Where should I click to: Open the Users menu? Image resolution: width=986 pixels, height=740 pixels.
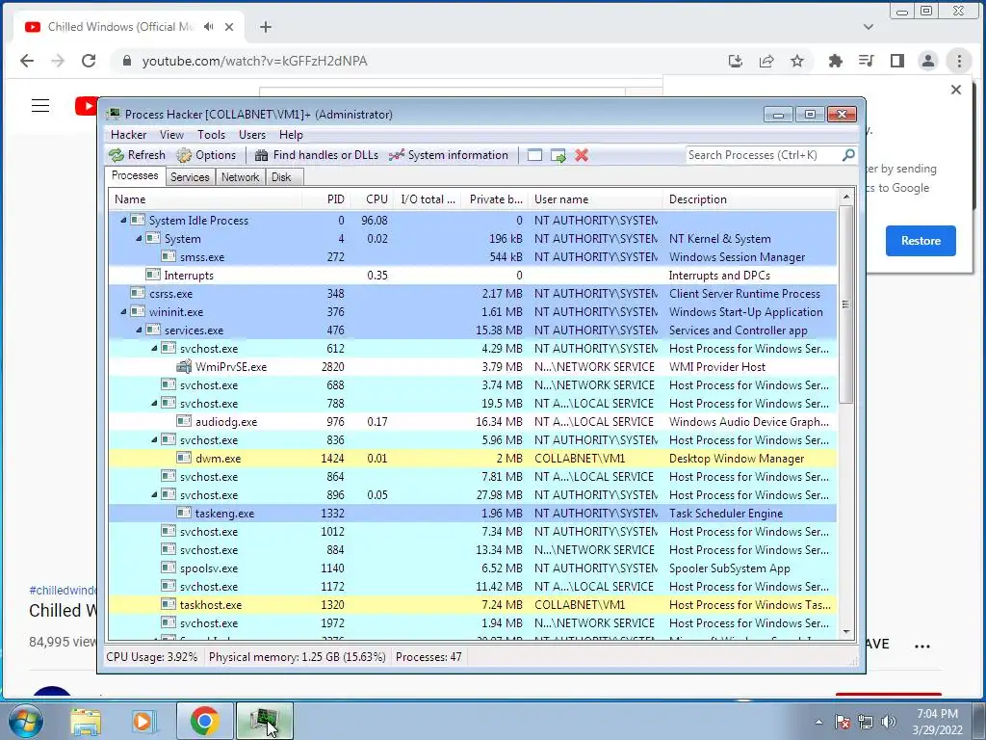[x=252, y=135]
